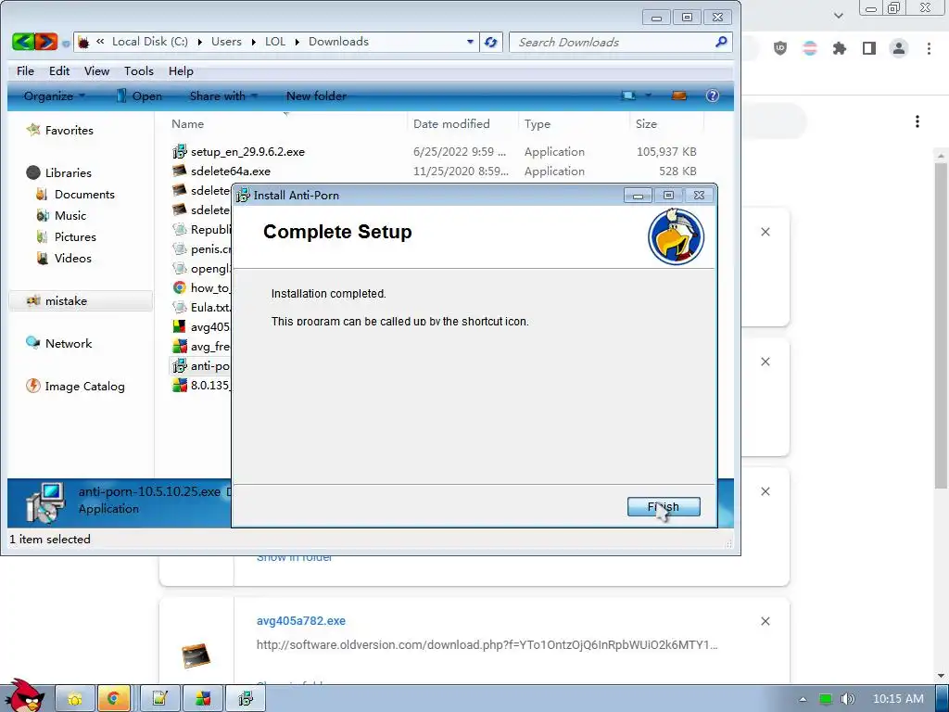
Task: Sort by Name column header
Action: pos(187,123)
